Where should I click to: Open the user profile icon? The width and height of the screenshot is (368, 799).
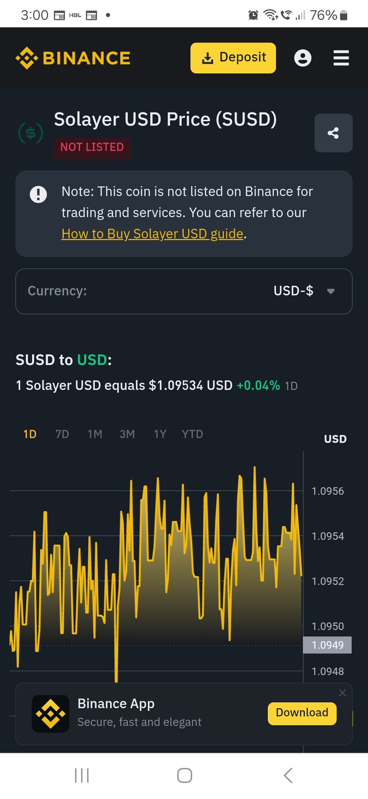[x=303, y=58]
